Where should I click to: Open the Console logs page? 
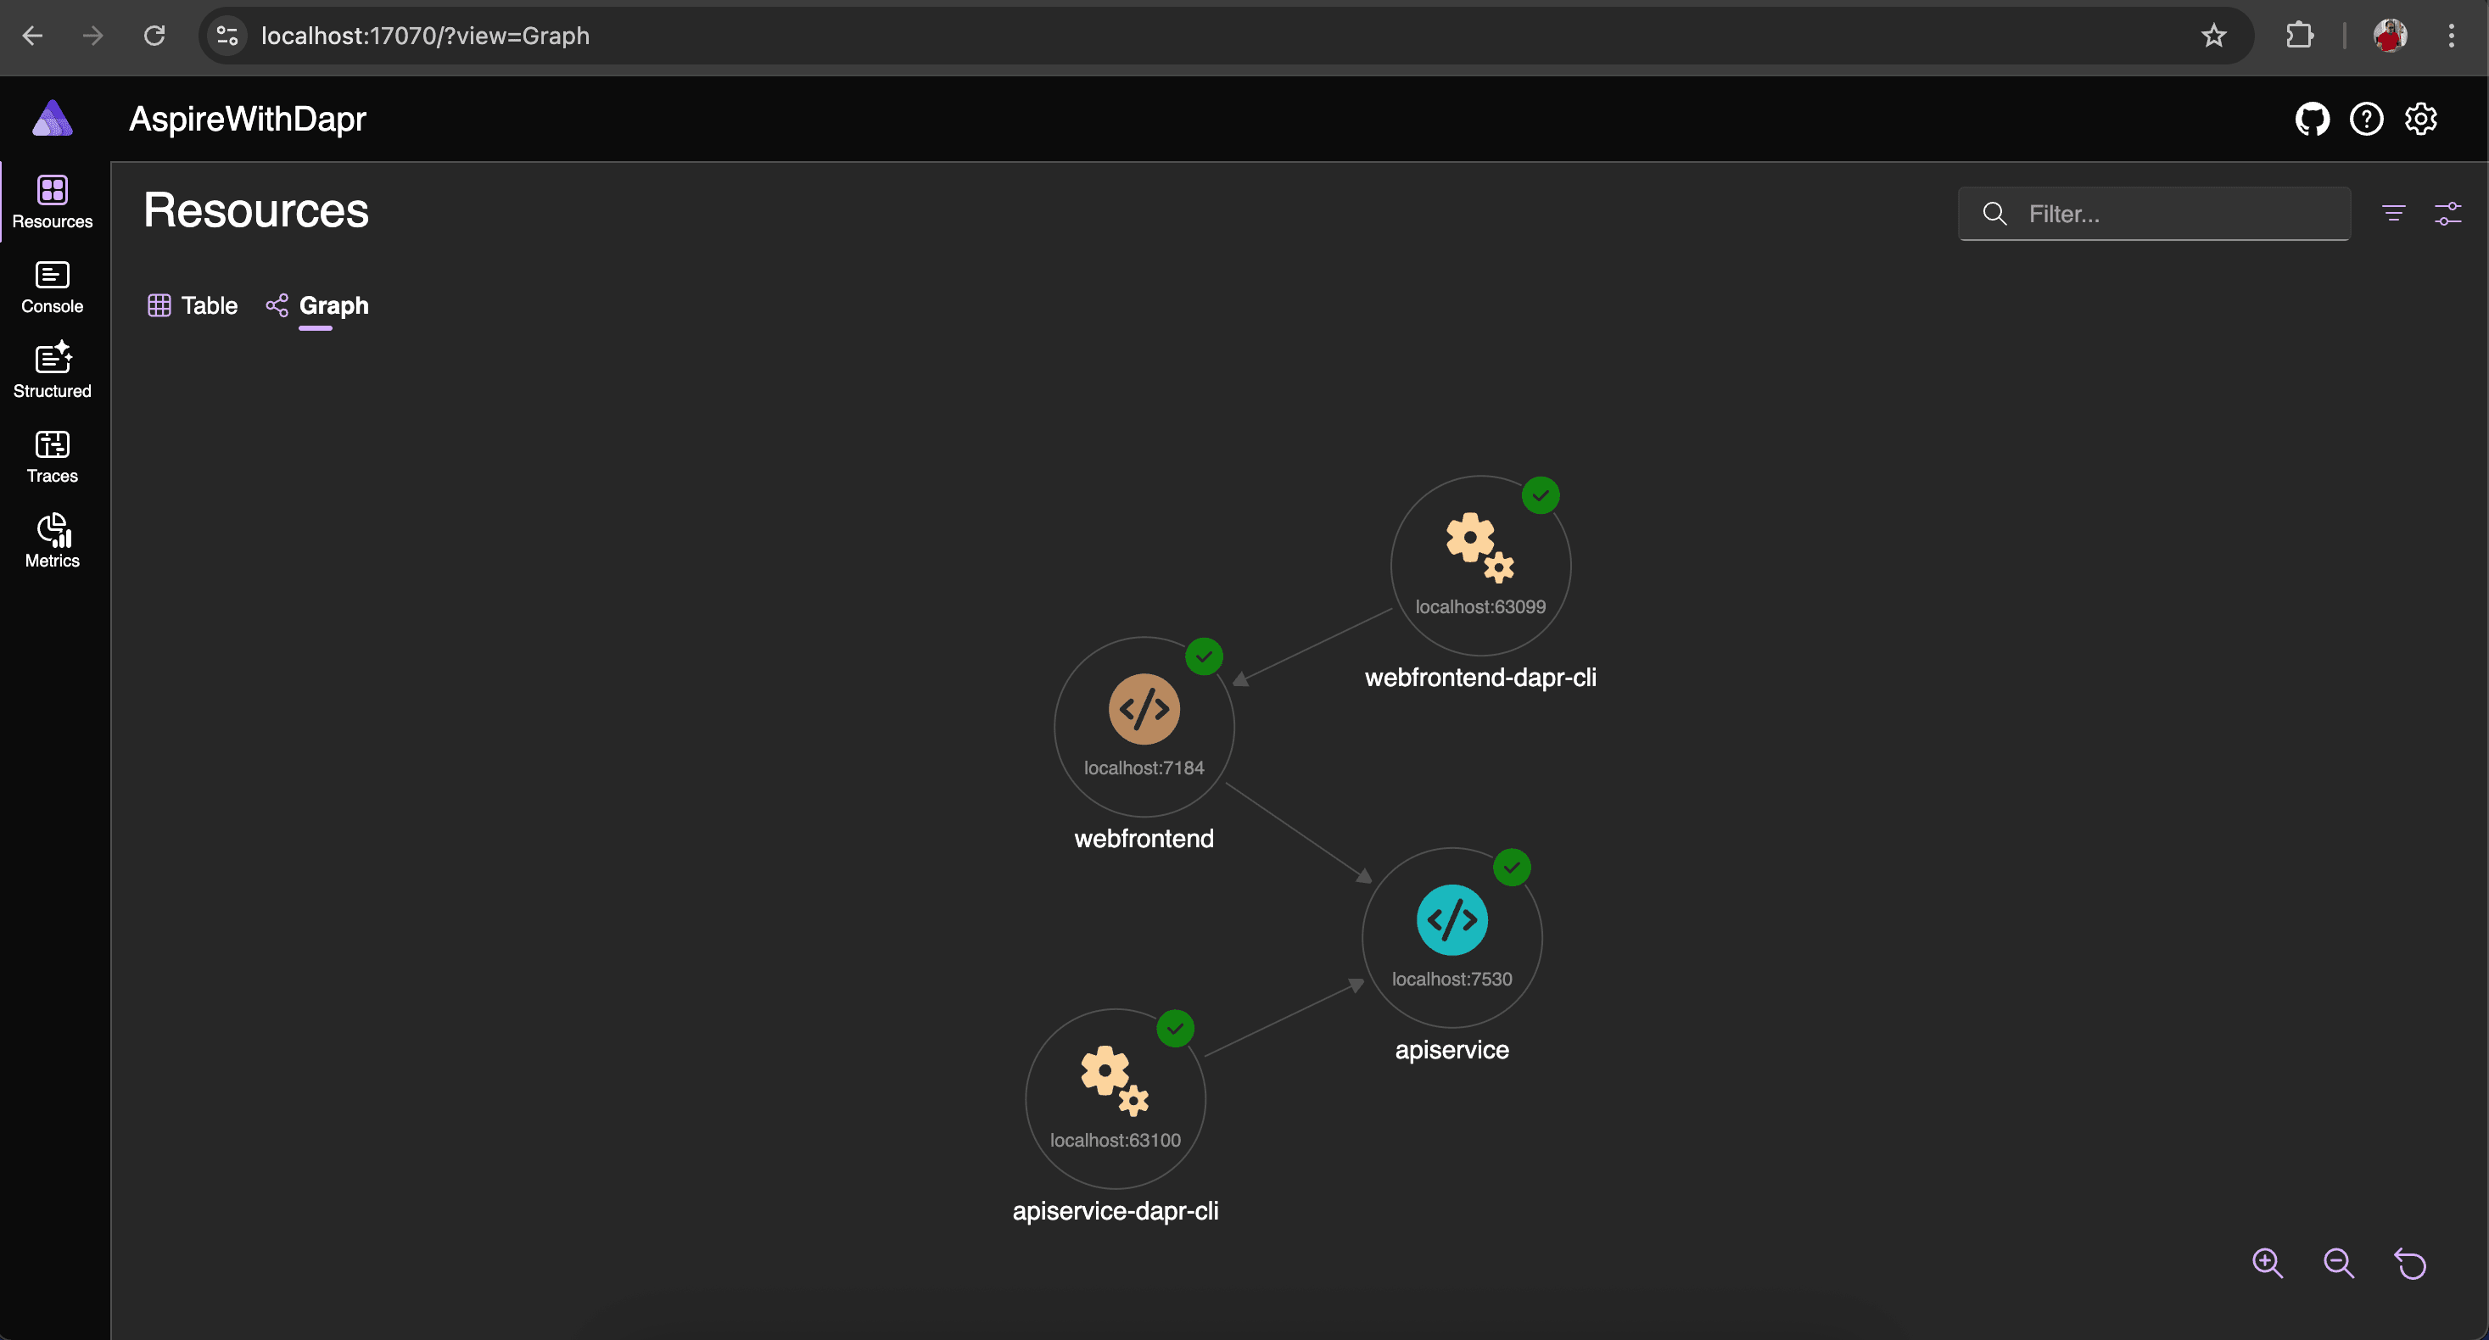[53, 287]
